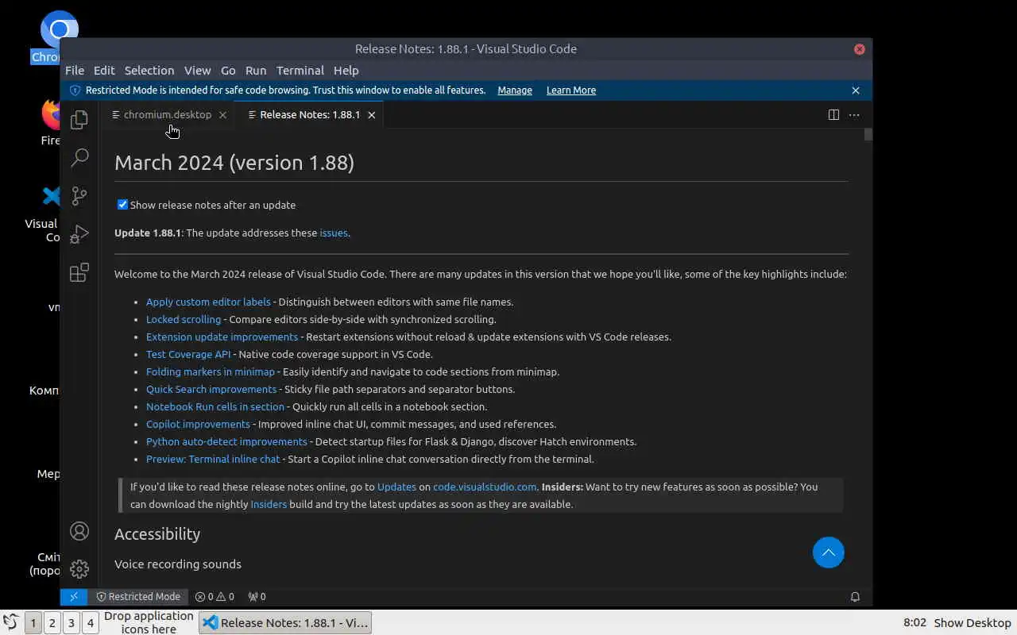Click the 8:02 panel clock
Viewport: 1017px width, 635px height.
[x=915, y=623]
